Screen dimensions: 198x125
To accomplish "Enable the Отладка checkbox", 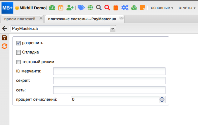I will [x=18, y=52].
